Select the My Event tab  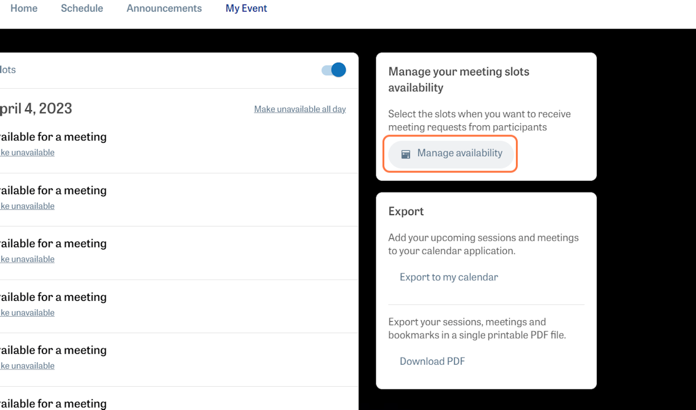coord(246,8)
